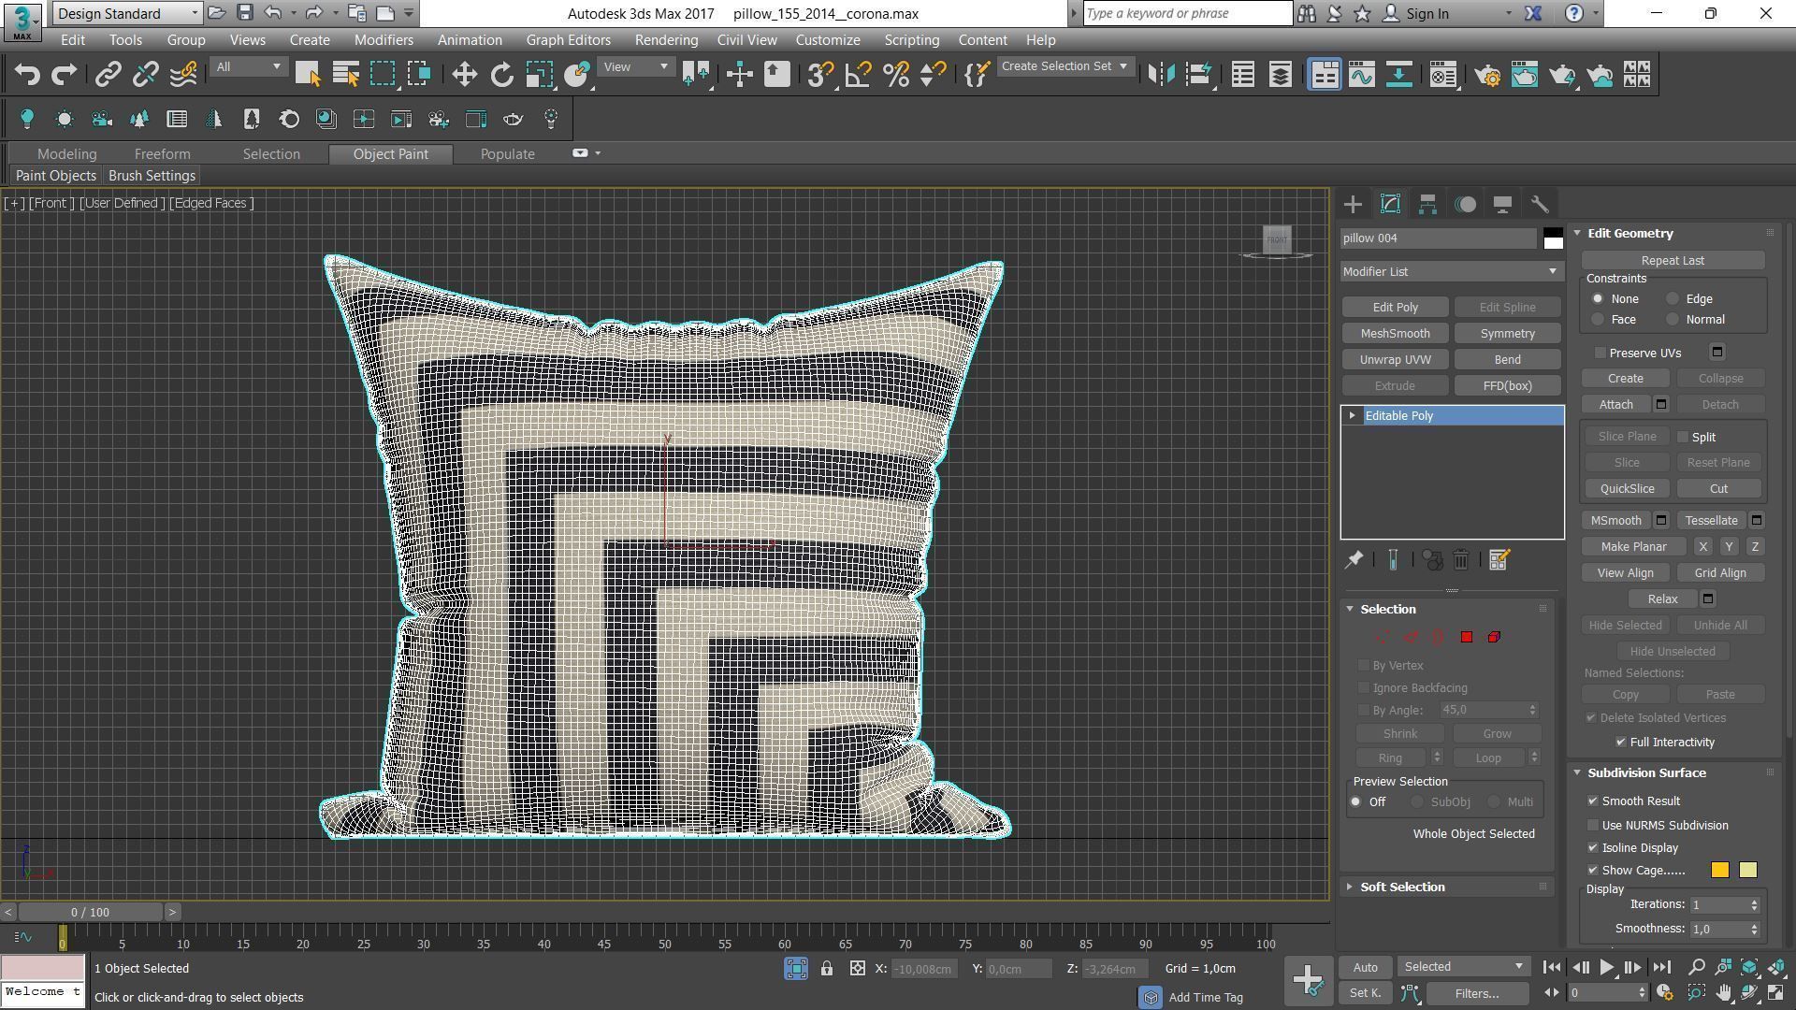Open the Curve Editor icon
The image size is (1796, 1010).
click(1361, 75)
